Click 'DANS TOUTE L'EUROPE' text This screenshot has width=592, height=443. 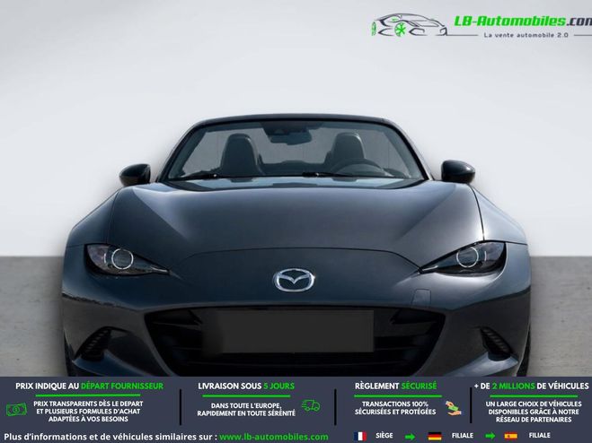click(246, 405)
